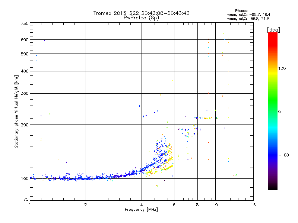Pick the black bottom end of the colorbar

point(273,187)
